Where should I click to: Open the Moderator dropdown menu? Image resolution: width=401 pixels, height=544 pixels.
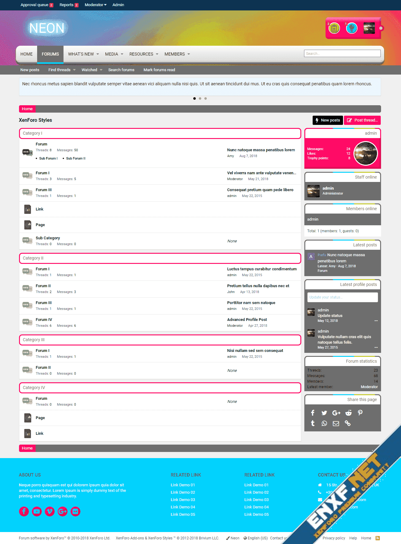point(95,5)
